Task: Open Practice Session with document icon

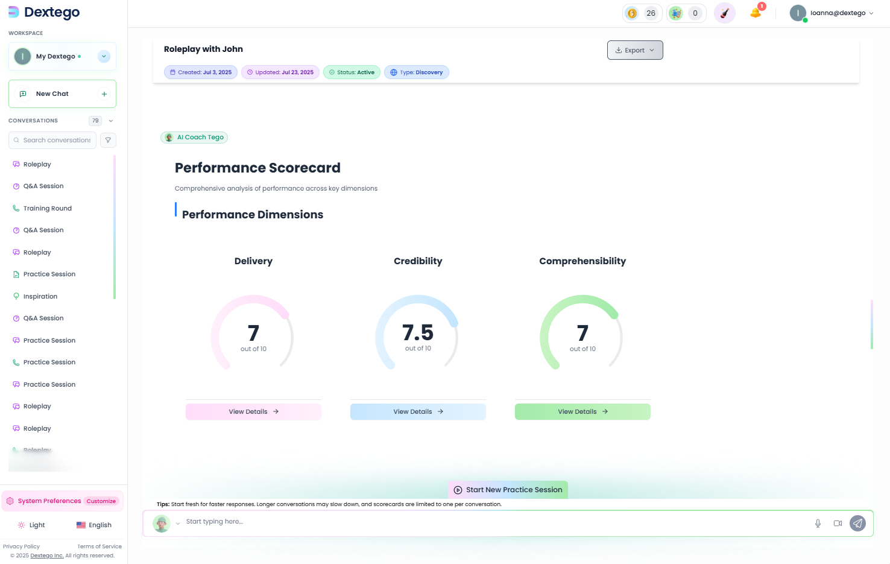Action: tap(49, 274)
